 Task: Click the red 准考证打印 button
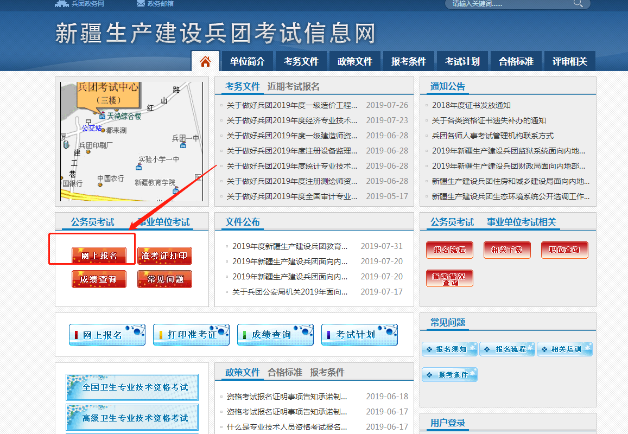coord(164,256)
